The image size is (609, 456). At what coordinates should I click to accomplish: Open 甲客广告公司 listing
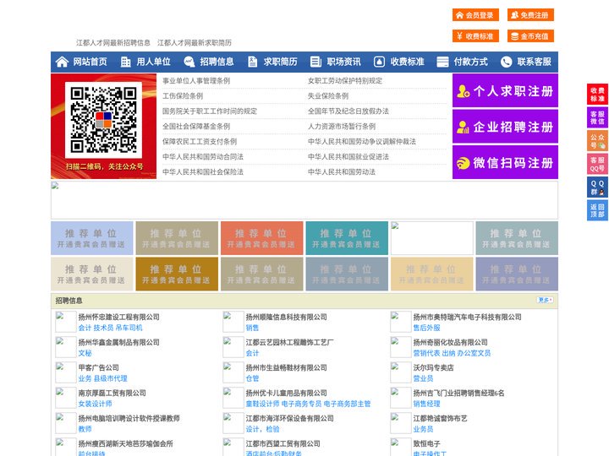pyautogui.click(x=99, y=367)
